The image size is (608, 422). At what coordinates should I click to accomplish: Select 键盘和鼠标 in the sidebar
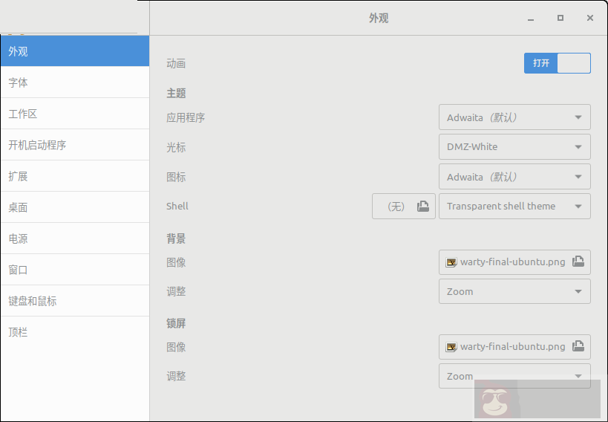75,301
